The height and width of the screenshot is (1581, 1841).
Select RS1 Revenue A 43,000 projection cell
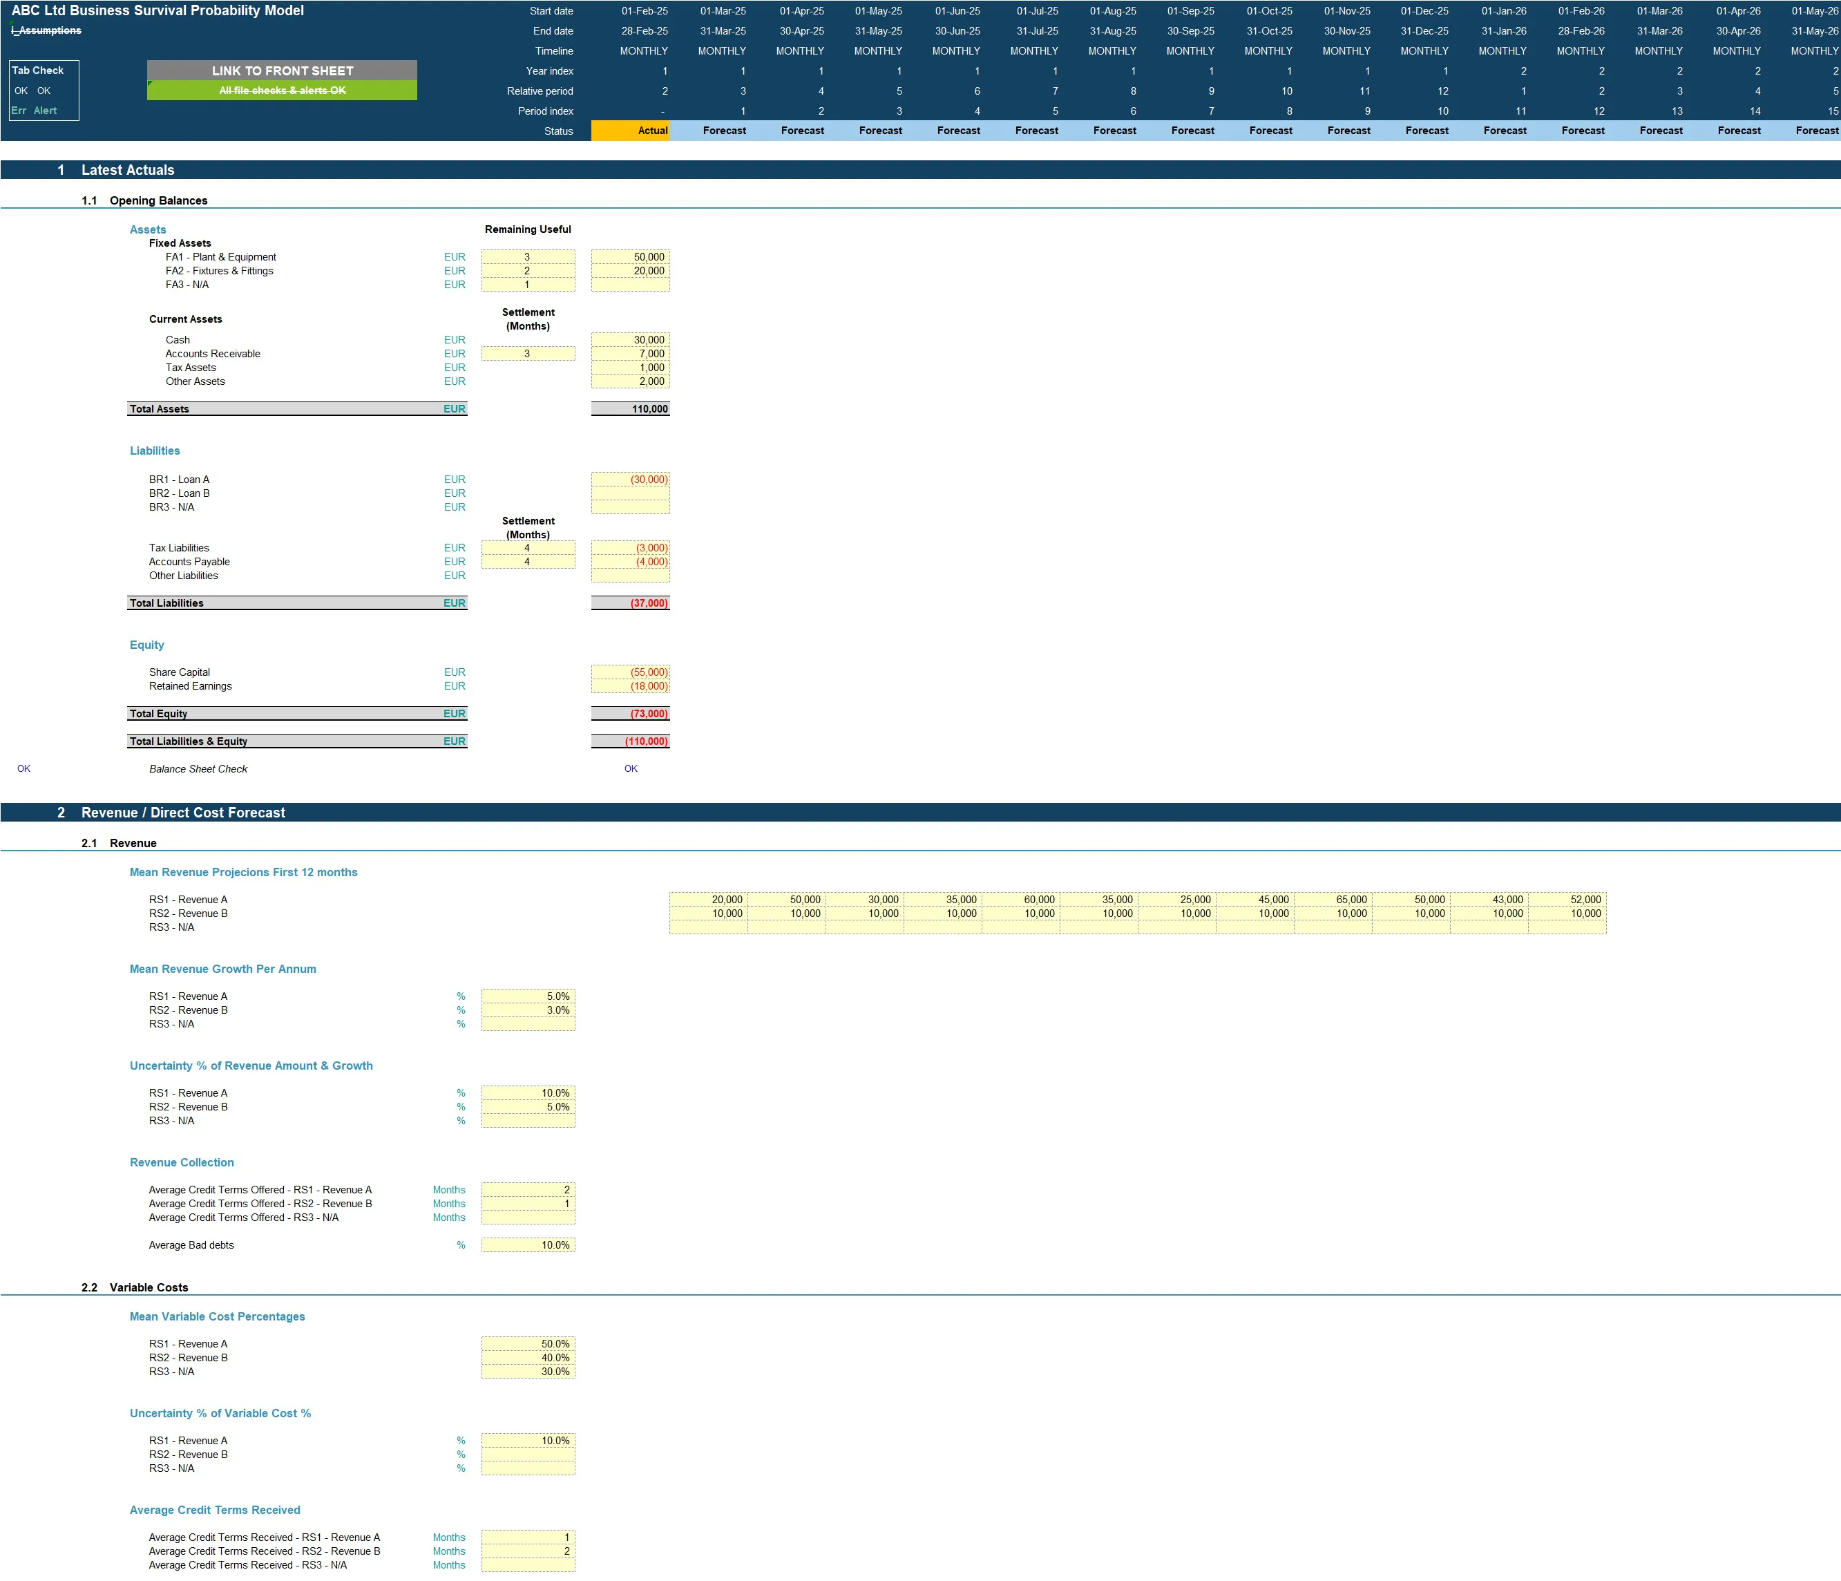[x=1489, y=900]
